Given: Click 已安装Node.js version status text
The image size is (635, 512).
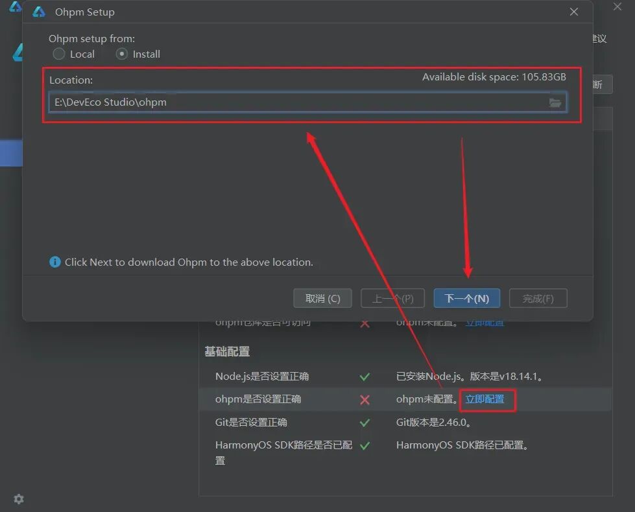Looking at the screenshot, I should click(470, 376).
